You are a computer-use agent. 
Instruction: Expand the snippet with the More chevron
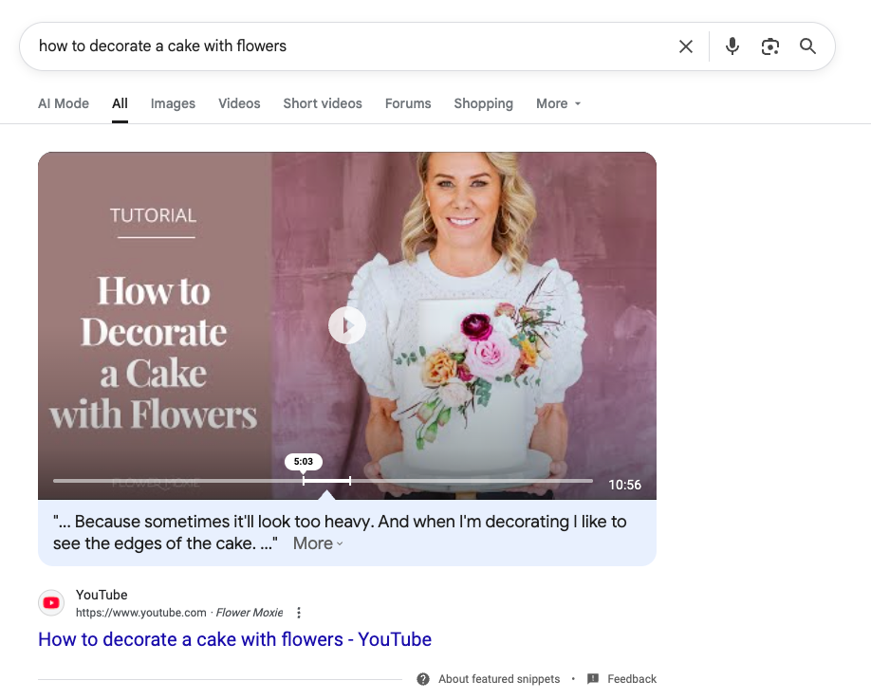(x=316, y=543)
